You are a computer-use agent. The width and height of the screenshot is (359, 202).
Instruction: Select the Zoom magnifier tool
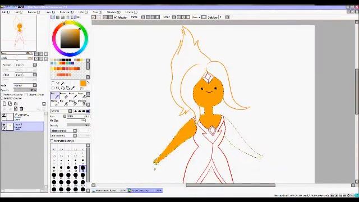coord(58,88)
